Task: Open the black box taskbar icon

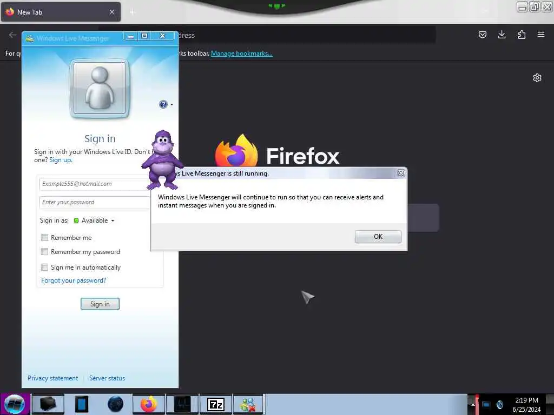Action: [x=48, y=404]
